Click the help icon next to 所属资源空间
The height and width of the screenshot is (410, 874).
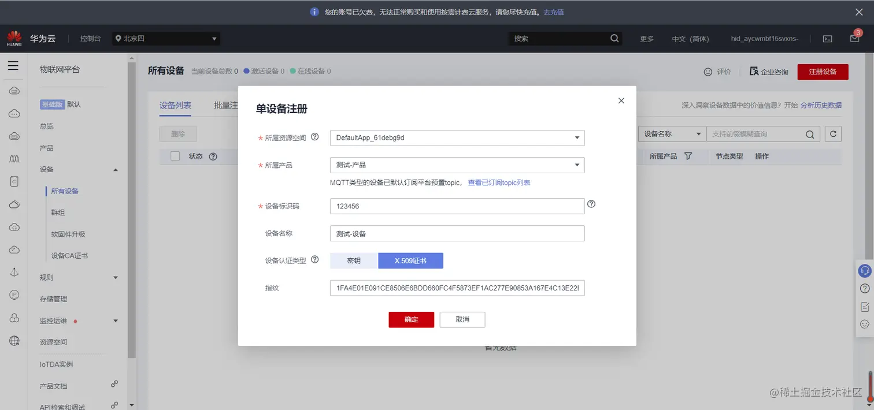pyautogui.click(x=314, y=137)
